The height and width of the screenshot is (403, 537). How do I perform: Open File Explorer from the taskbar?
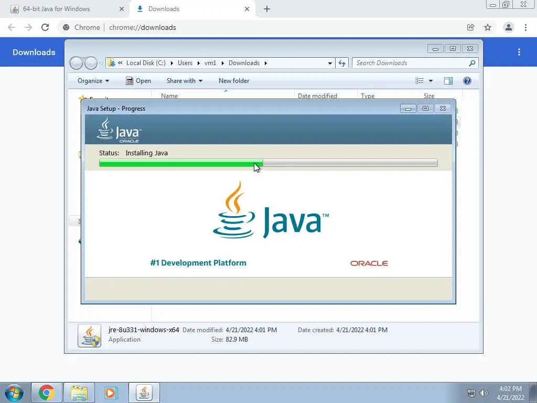pyautogui.click(x=79, y=393)
